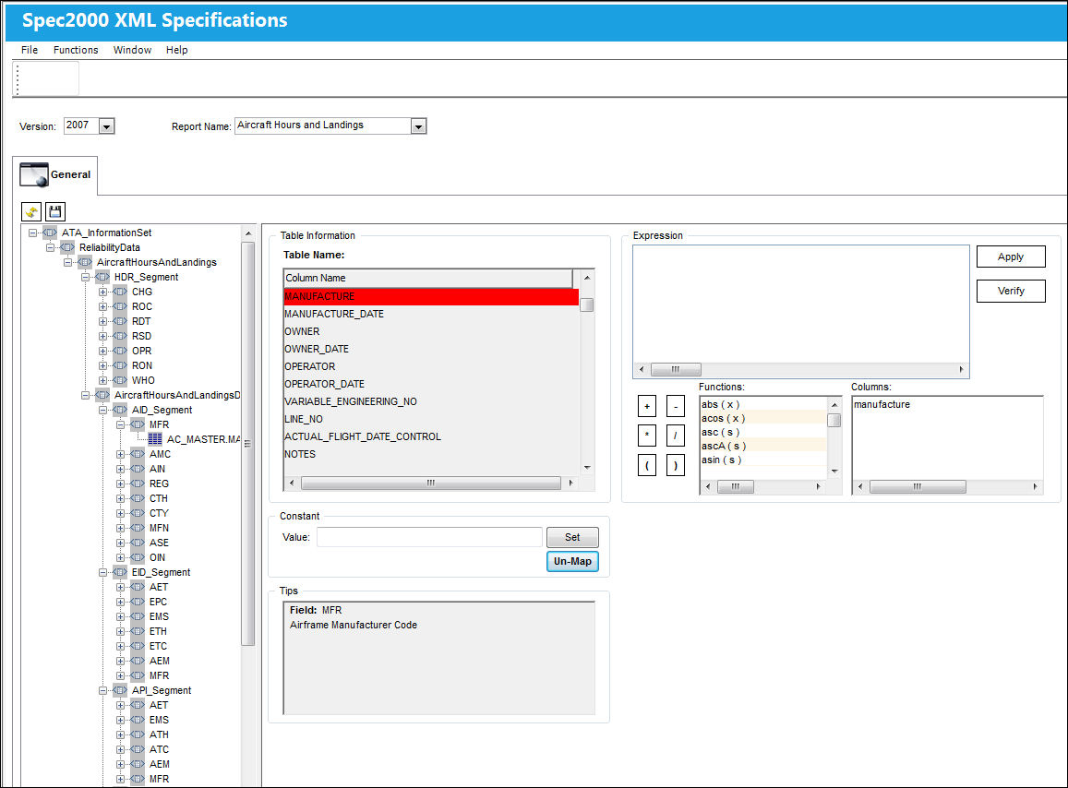Click the multiply asterisk operator button

point(647,436)
